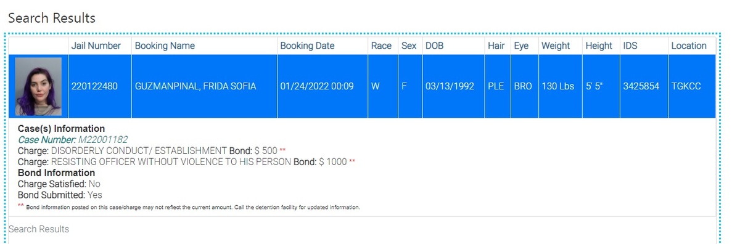Click the DOB column header

tap(434, 46)
